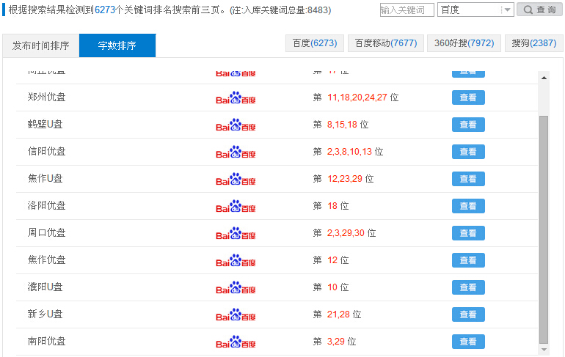
Task: Click ranking values 8,15,18
Action: (342, 125)
